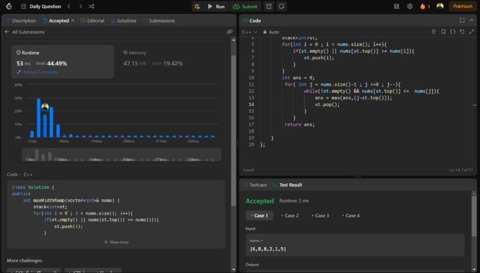Click the Accepted result status text
This screenshot has width=480, height=273.
tap(260, 201)
